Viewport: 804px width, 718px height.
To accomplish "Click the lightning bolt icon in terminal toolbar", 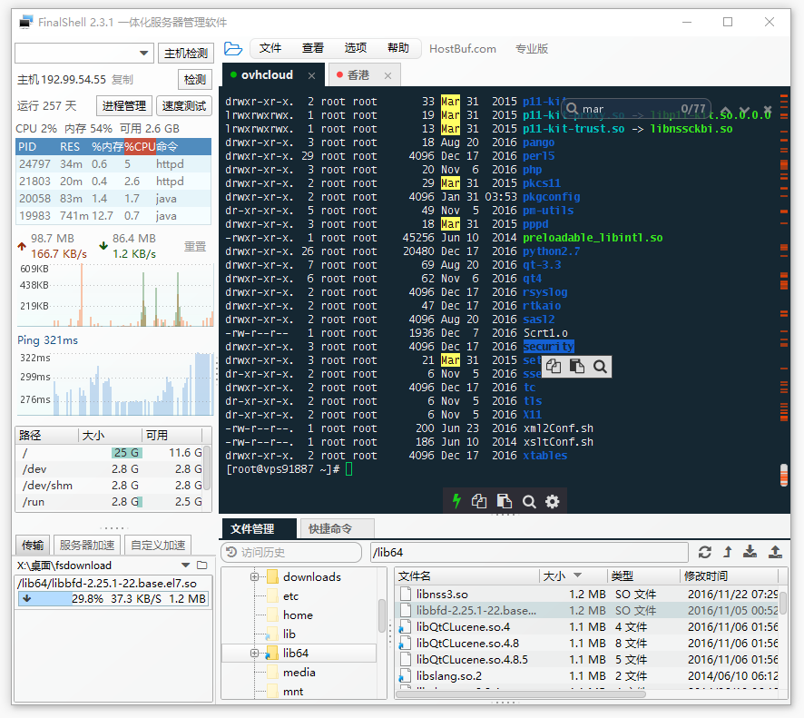I will point(456,501).
